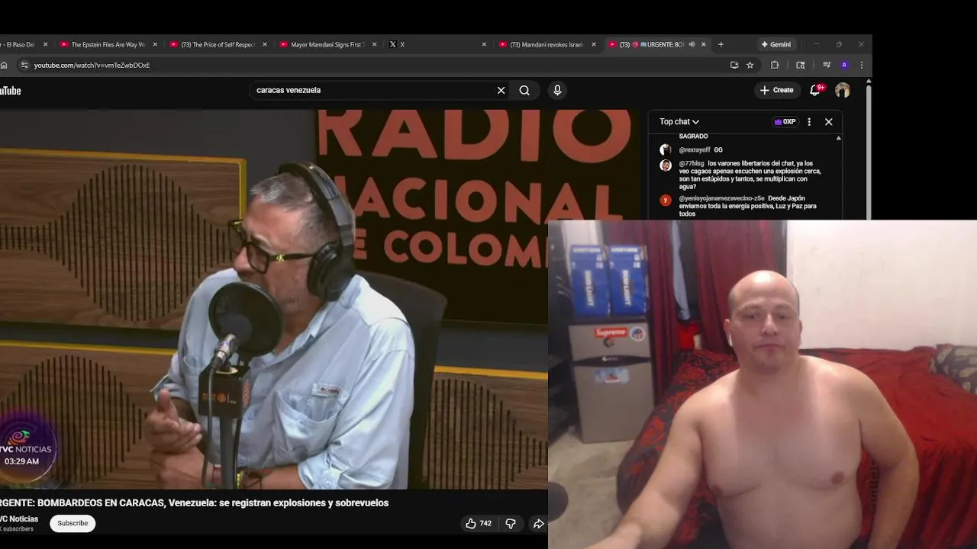This screenshot has height=549, width=977.
Task: Search YouTube with the magnifier icon
Action: [x=524, y=90]
